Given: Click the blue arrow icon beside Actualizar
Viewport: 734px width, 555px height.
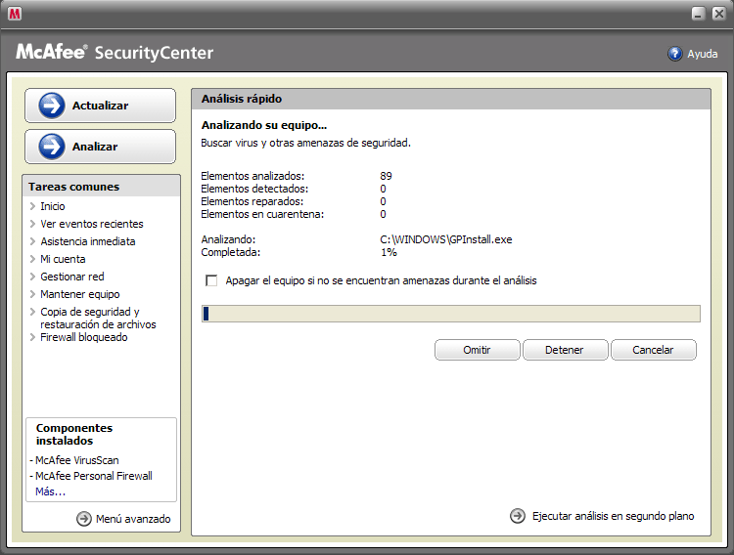Looking at the screenshot, I should 51,106.
